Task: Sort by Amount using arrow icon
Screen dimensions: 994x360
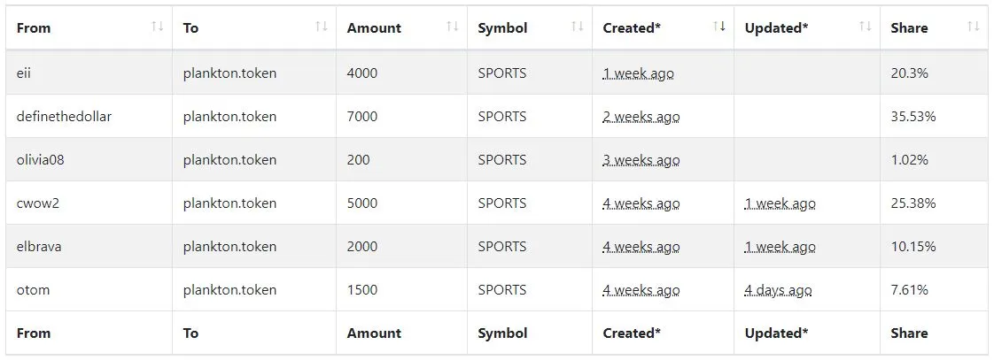Action: (452, 27)
